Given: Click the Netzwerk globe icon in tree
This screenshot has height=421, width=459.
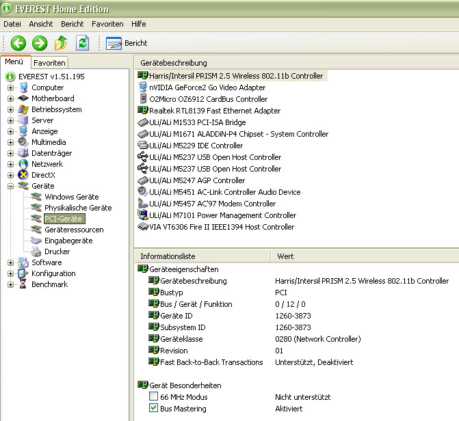Looking at the screenshot, I should coord(23,164).
